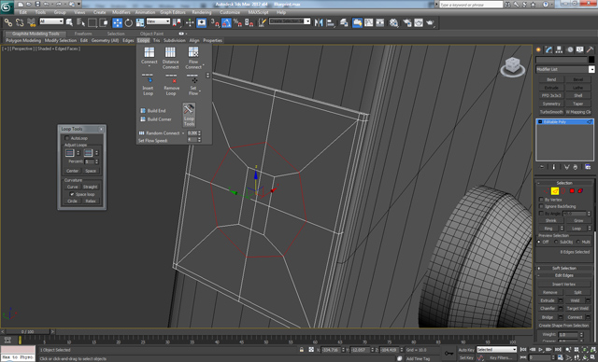Viewport: 598px width, 362px height.
Task: Select Edge sub-object level icon
Action: click(555, 190)
